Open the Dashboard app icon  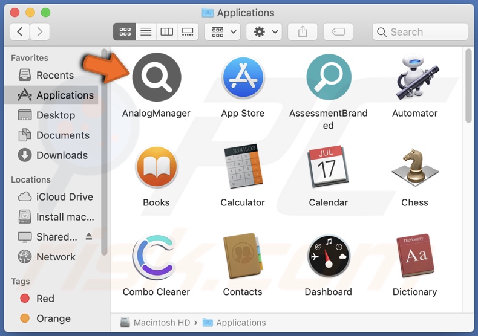coord(329,256)
